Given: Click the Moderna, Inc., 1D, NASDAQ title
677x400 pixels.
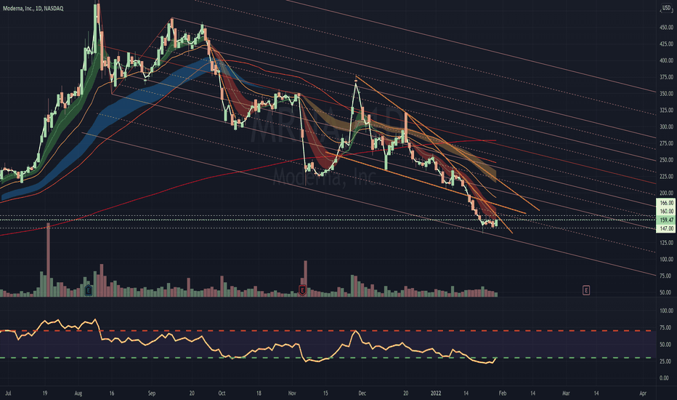Looking at the screenshot, I should (33, 8).
